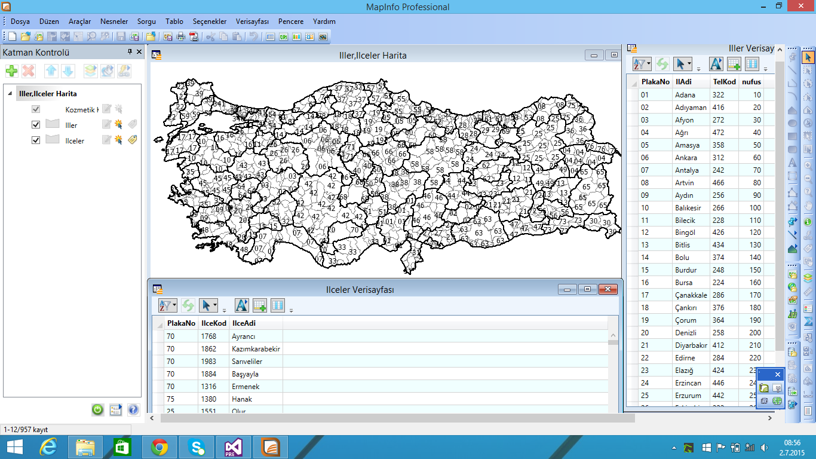
Task: Toggle visibility of the Ilceler layer
Action: point(36,140)
